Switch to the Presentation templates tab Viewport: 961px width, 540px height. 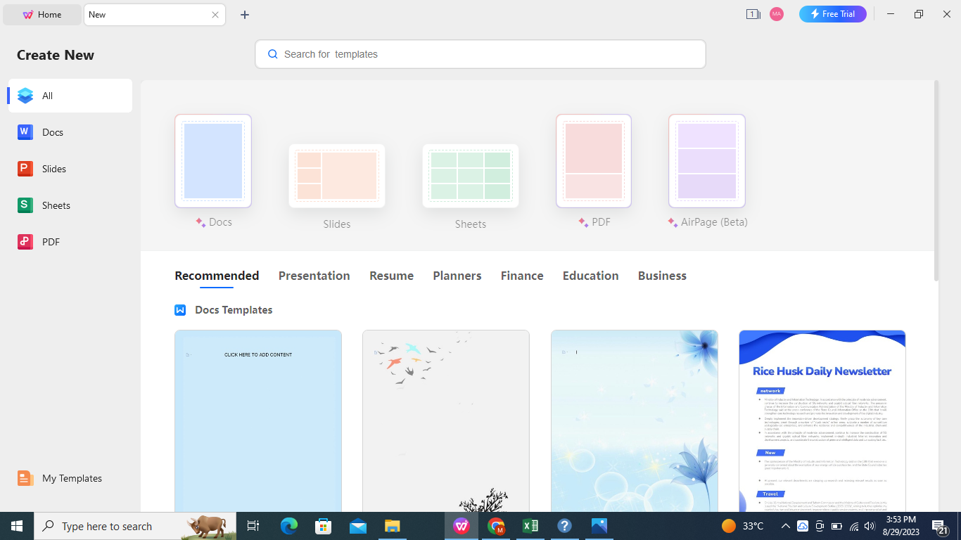coord(314,276)
